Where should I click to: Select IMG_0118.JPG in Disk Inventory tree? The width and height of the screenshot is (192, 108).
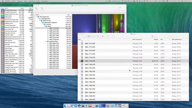[x=53, y=30]
